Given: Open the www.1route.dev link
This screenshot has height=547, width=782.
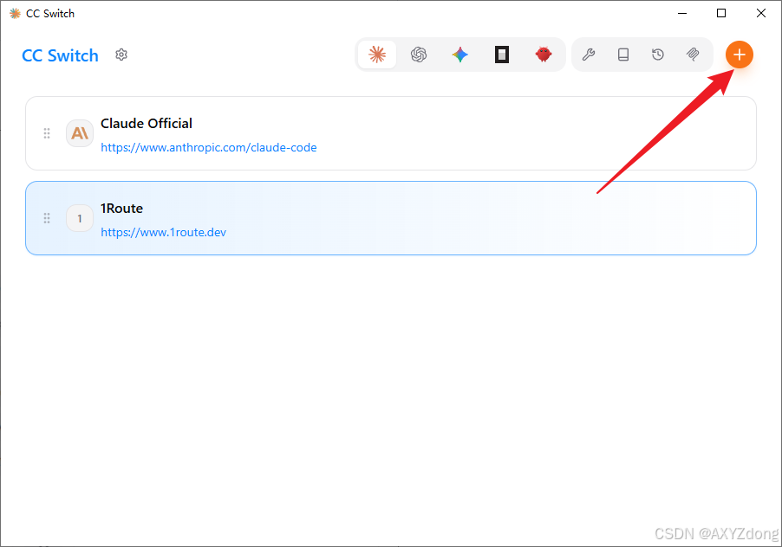Looking at the screenshot, I should click(x=164, y=233).
